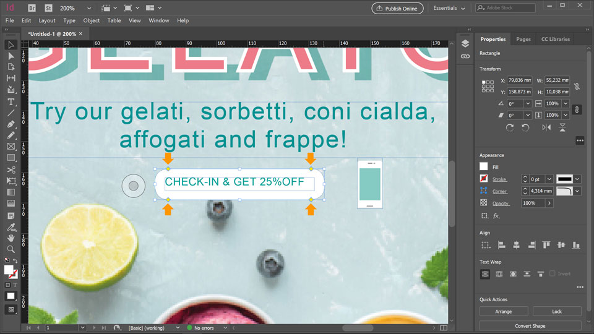Viewport: 594px width, 334px height.
Task: Click the white Fill color swatch
Action: (x=484, y=167)
